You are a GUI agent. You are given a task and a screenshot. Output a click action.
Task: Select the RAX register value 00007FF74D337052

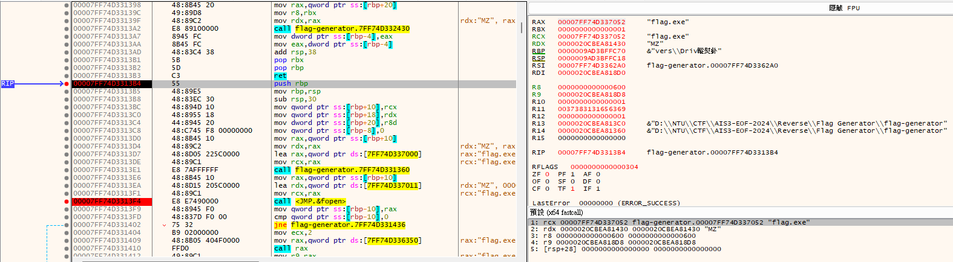pos(592,22)
